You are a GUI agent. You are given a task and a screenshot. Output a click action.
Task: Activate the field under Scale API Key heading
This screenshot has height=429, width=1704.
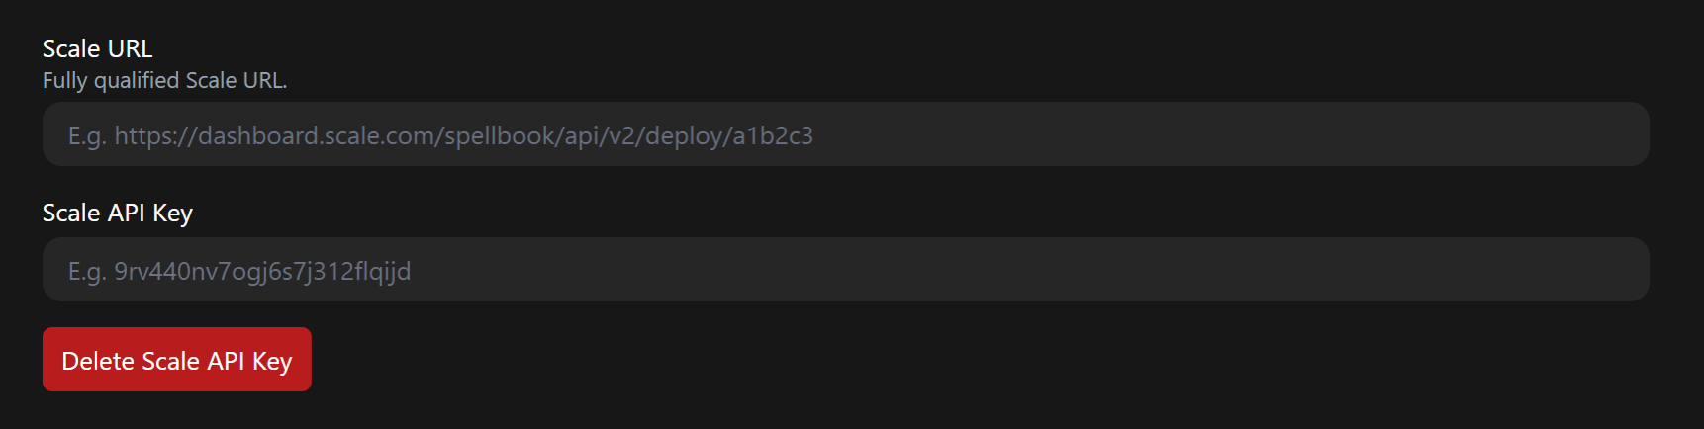pyautogui.click(x=845, y=270)
